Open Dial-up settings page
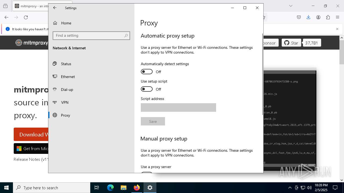344x193 pixels. coord(67,90)
